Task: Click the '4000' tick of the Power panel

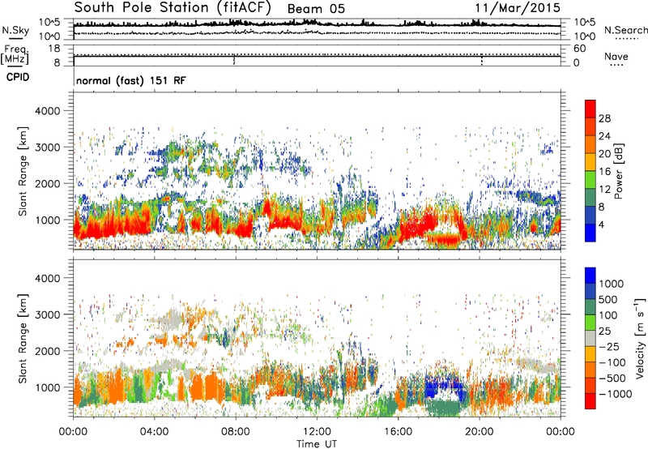Action: point(47,111)
